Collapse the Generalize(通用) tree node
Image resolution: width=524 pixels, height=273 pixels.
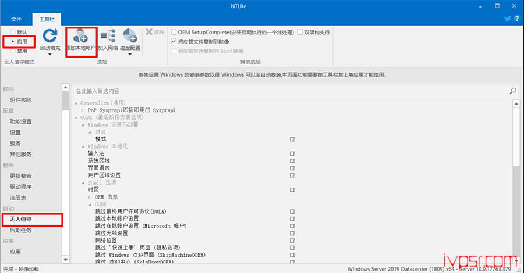76,103
